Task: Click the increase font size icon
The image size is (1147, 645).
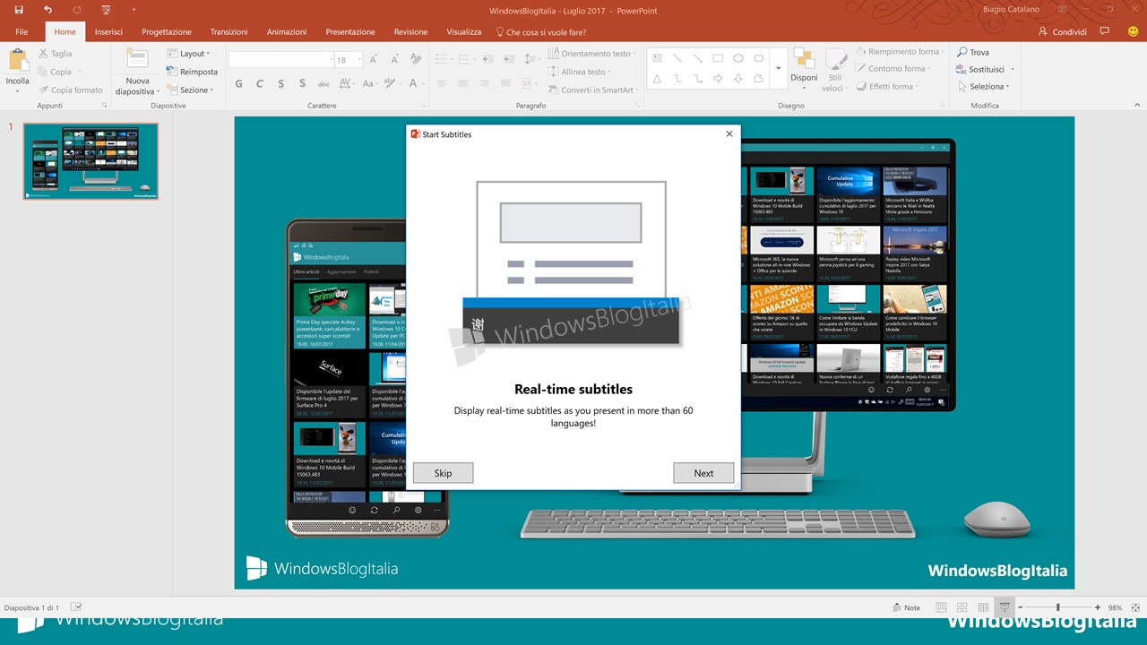Action: click(x=374, y=59)
